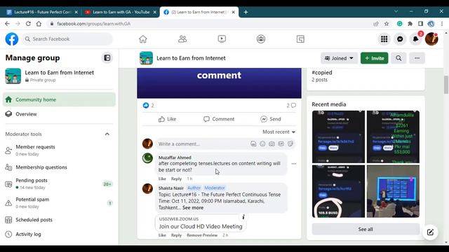
Task: Open the Friends icon in top navigation
Action: (182, 39)
